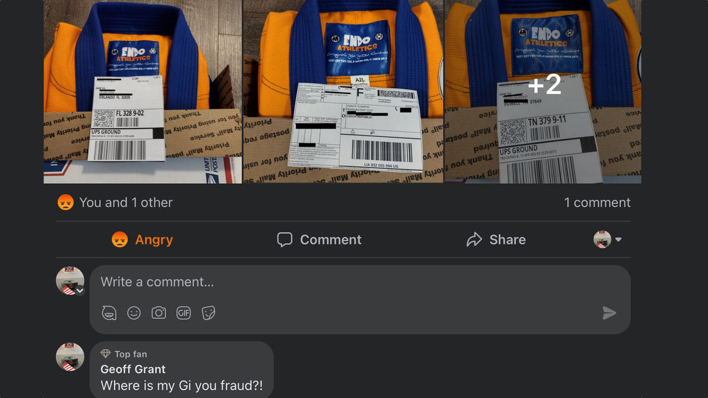Screen dimensions: 708x398
Task: Open the GIF picker
Action: pos(183,312)
